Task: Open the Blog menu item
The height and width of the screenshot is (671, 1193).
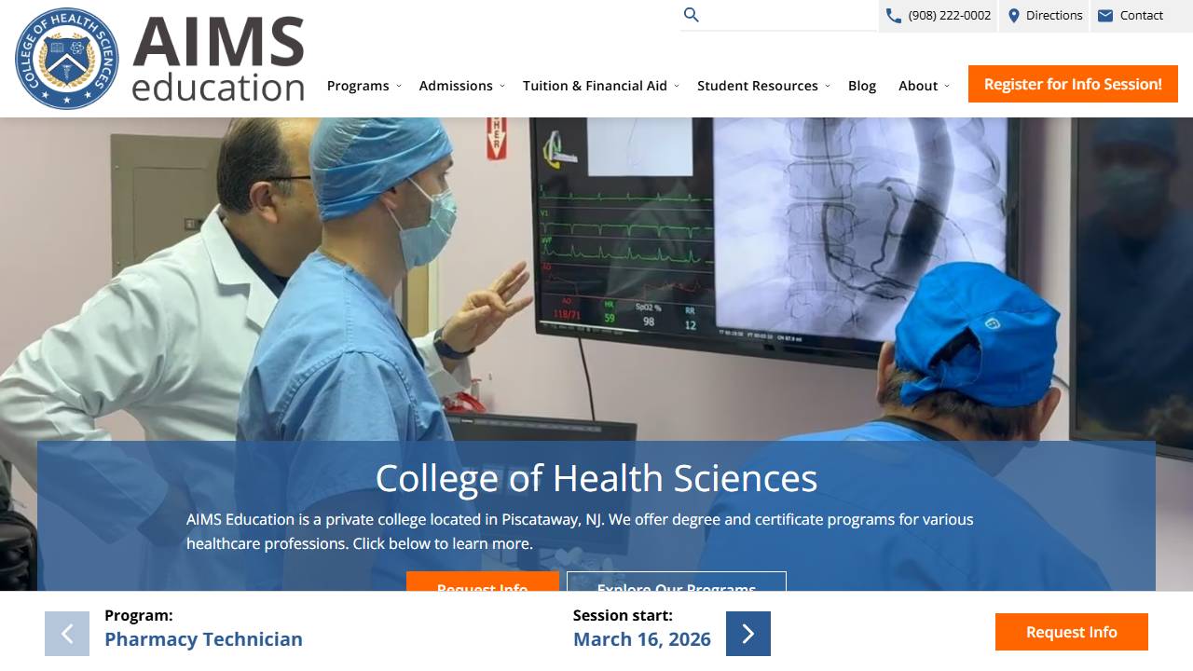Action: pyautogui.click(x=862, y=86)
